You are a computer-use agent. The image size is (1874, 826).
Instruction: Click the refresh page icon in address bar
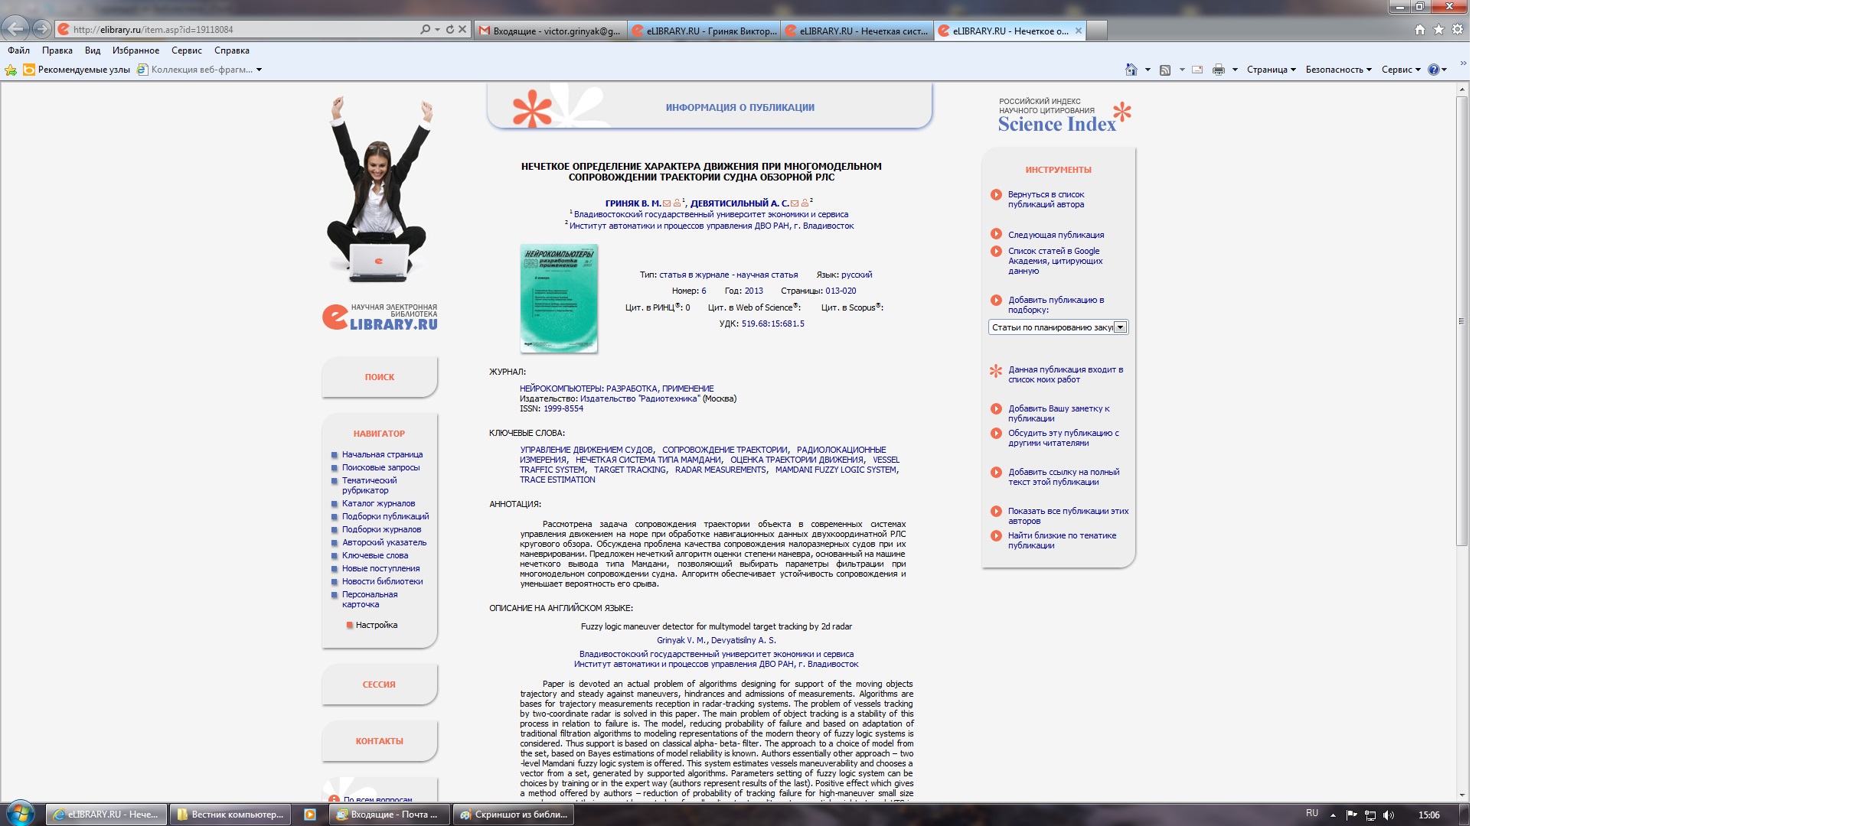(x=450, y=29)
